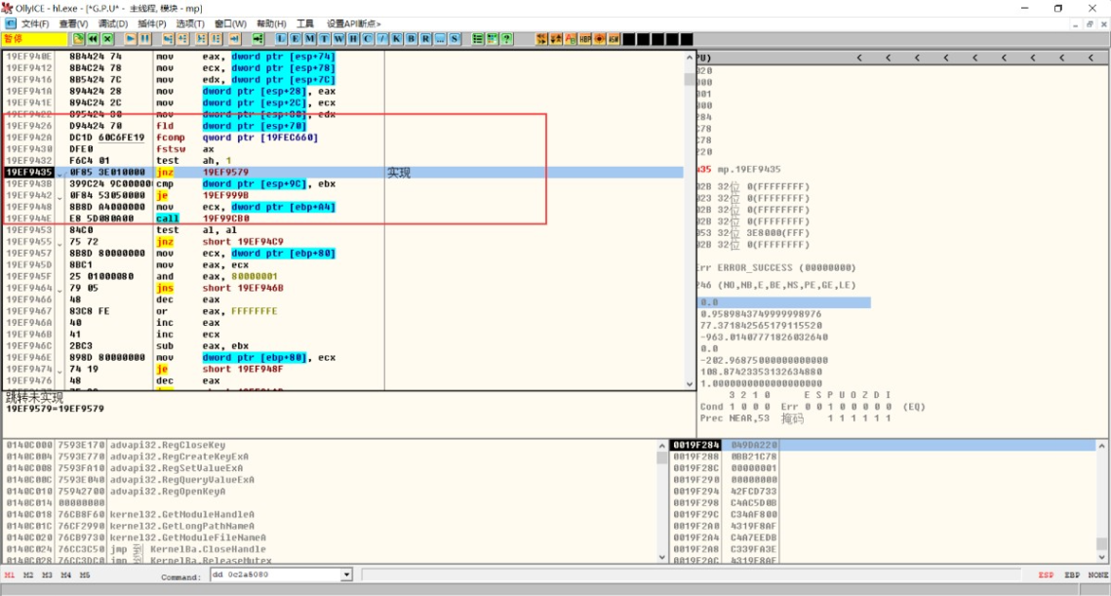Open Handles window with H button
Viewport: 1111px width, 596px height.
353,39
